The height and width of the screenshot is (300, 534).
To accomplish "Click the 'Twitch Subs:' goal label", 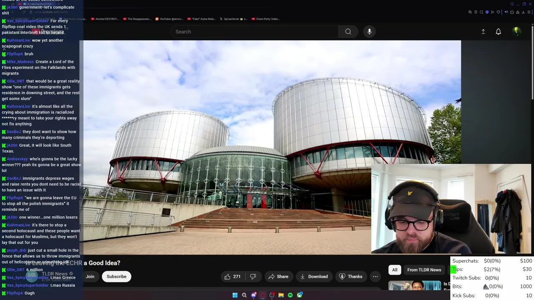I will click(x=466, y=278).
